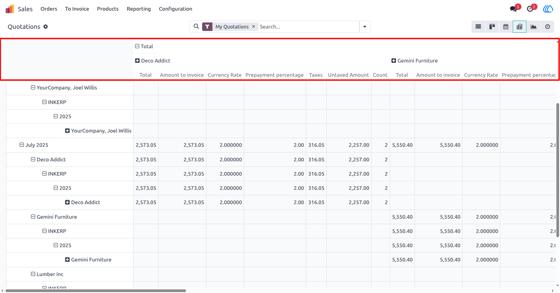Select the pivot table view
The width and height of the screenshot is (560, 293).
point(519,27)
